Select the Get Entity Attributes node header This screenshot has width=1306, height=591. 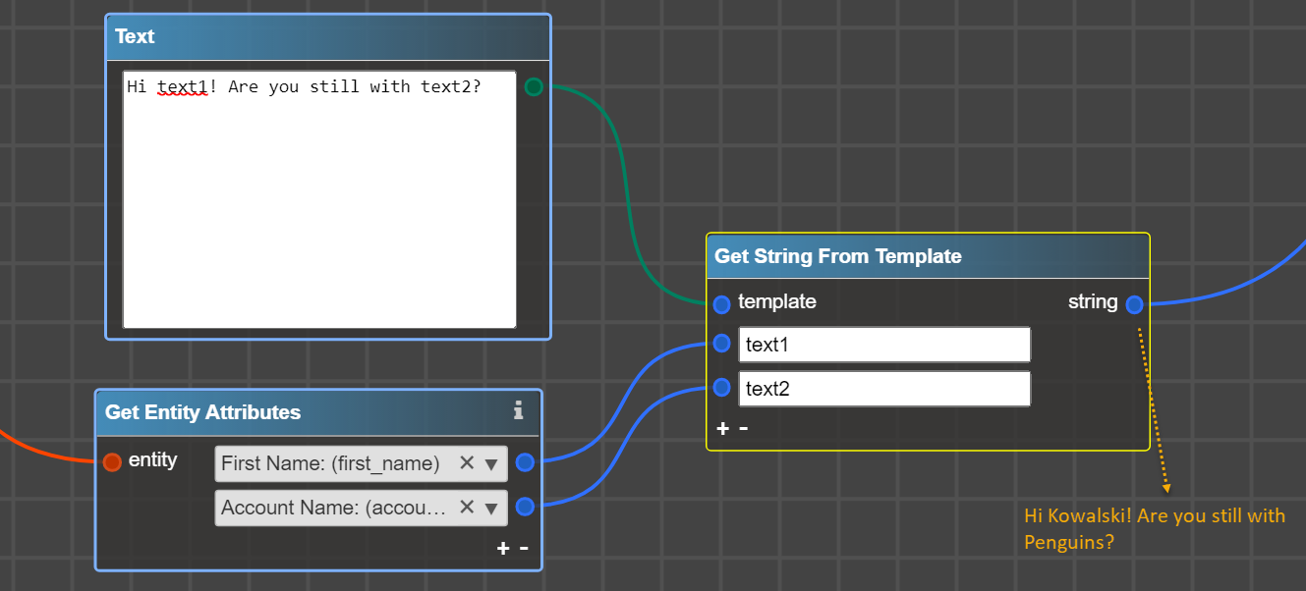[x=295, y=412]
